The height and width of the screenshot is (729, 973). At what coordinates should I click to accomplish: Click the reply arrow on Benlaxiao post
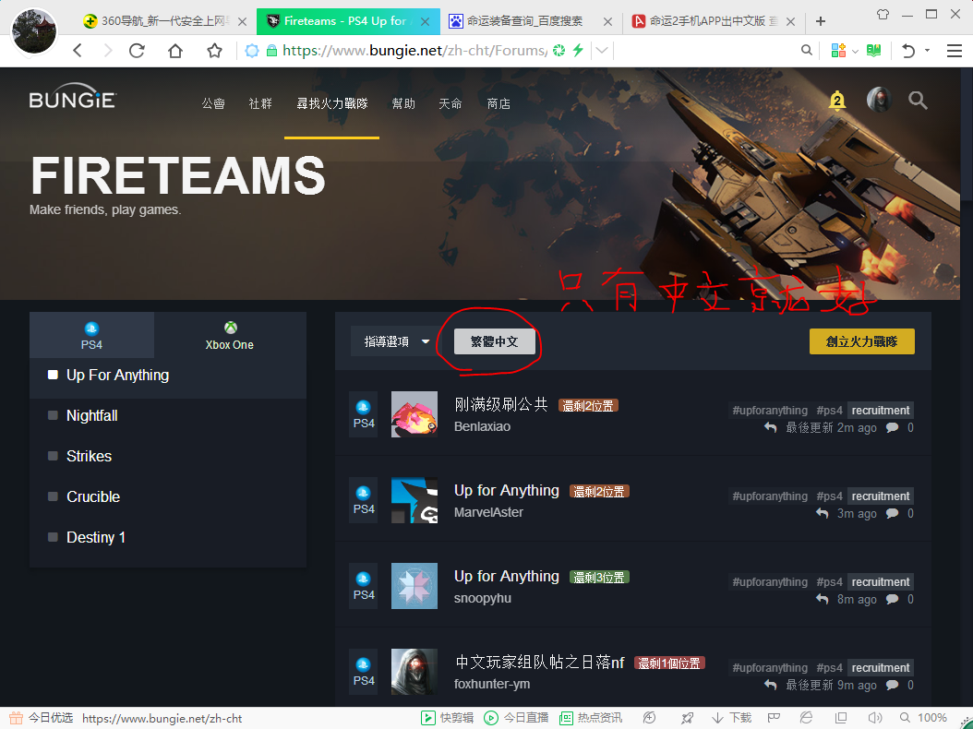click(770, 427)
